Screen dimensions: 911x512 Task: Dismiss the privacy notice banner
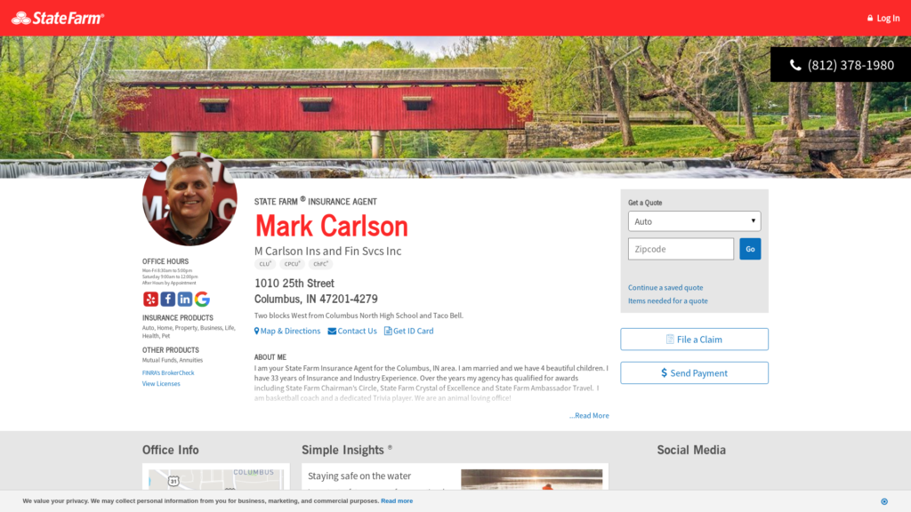click(884, 501)
